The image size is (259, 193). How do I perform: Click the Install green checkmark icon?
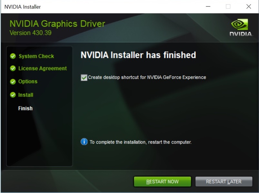pyautogui.click(x=13, y=95)
